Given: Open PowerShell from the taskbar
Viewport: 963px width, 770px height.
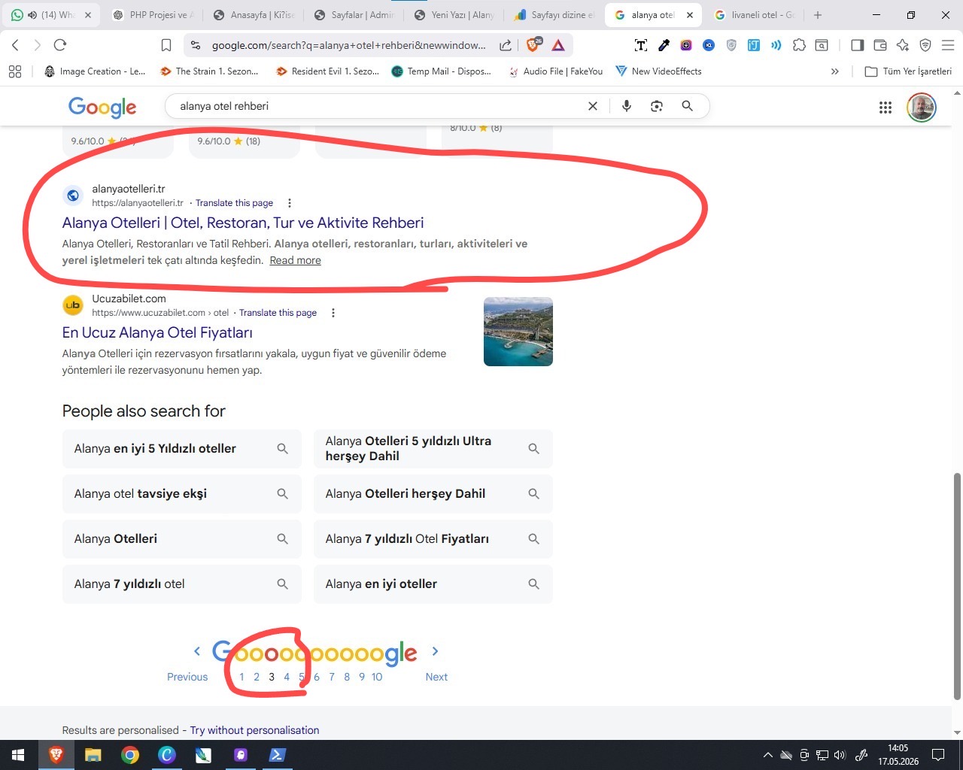Looking at the screenshot, I should 277,755.
